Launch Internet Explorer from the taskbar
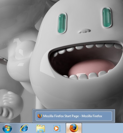Screen dimensions: 123x133 [x=24, y=128]
